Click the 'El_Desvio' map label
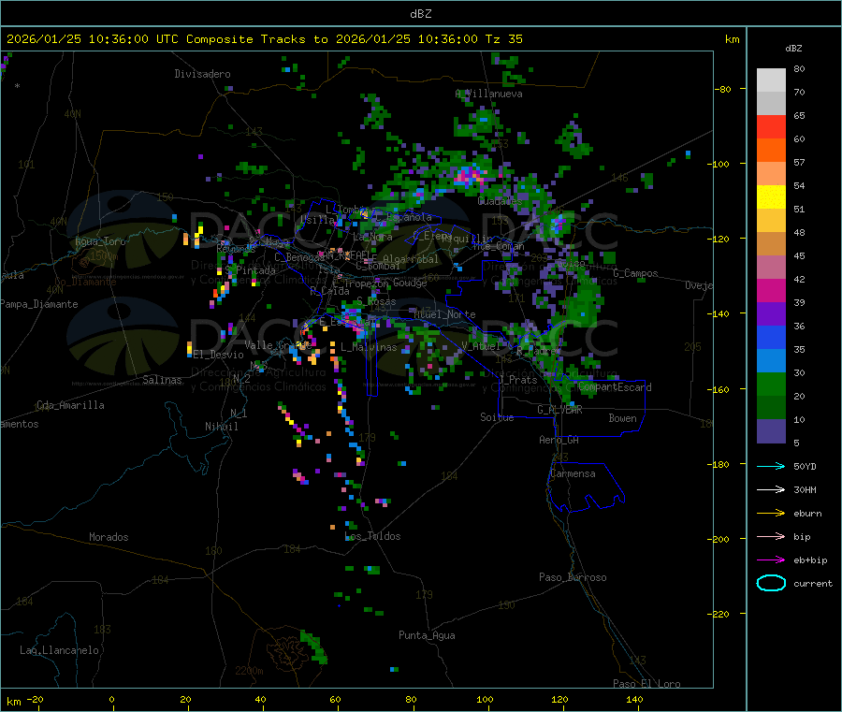 coord(219,355)
